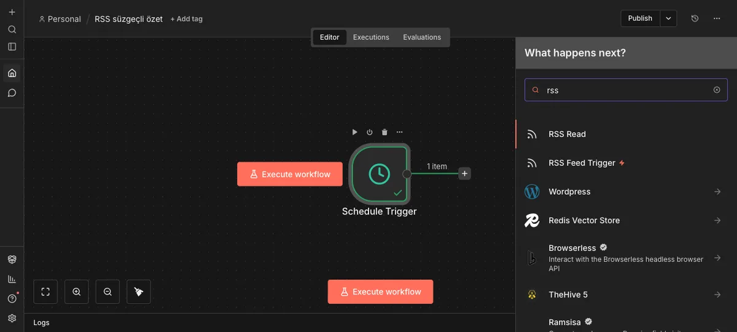Screen dimensions: 737x332
Task: Clear the rss search field
Action: pos(717,90)
